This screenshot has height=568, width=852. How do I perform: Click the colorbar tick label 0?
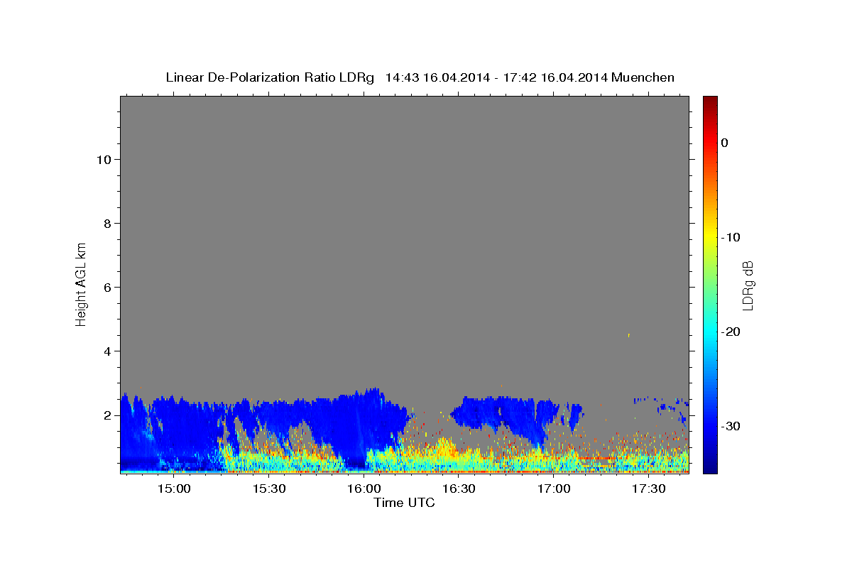click(725, 143)
